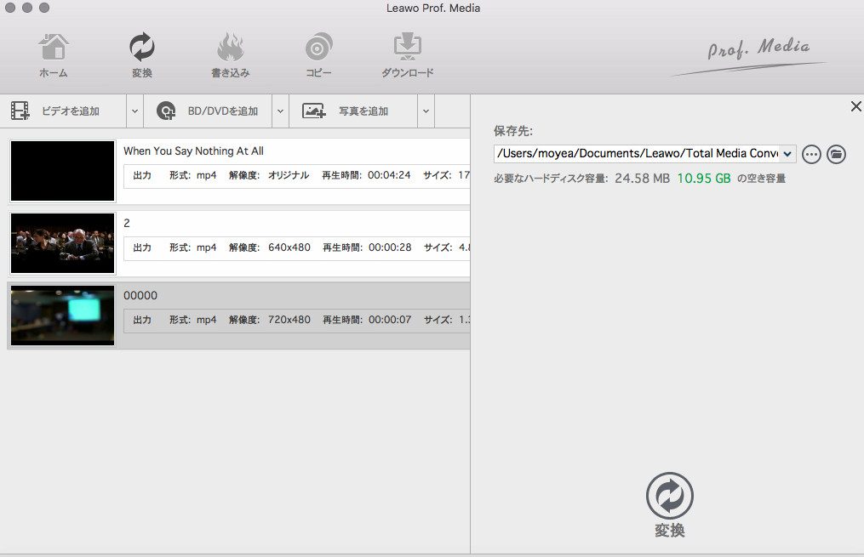This screenshot has width=864, height=557.
Task: Expand the BD/DVD add dropdown arrow
Action: pos(280,111)
